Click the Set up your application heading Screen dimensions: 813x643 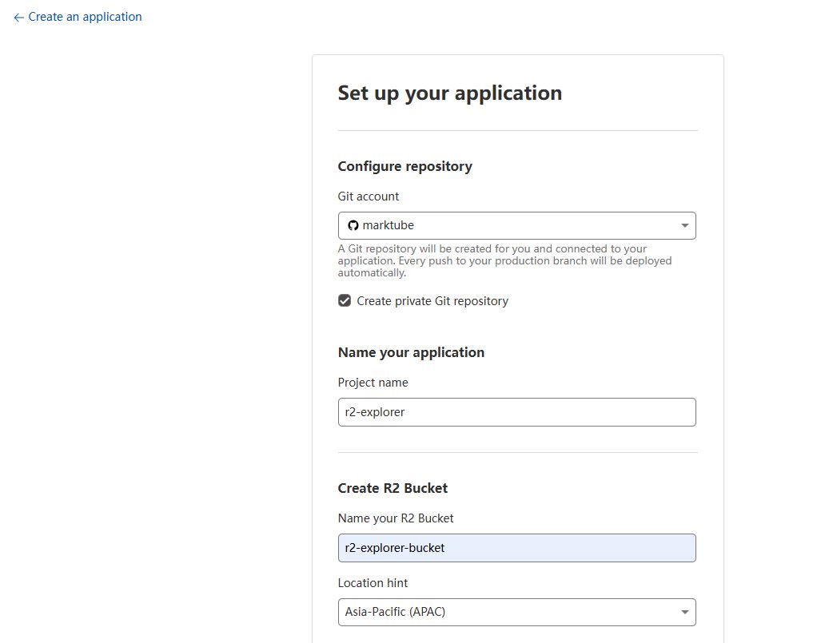tap(449, 93)
